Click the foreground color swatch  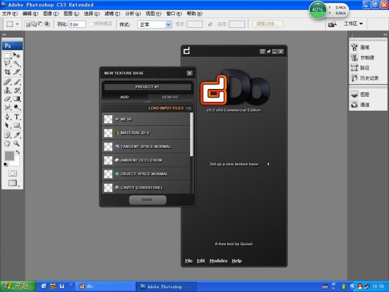pyautogui.click(x=9, y=156)
